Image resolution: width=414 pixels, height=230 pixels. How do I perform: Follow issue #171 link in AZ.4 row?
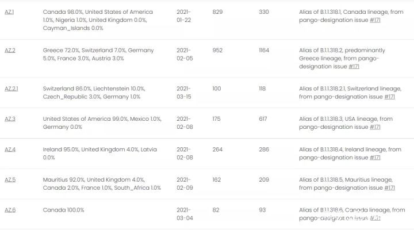click(375, 158)
